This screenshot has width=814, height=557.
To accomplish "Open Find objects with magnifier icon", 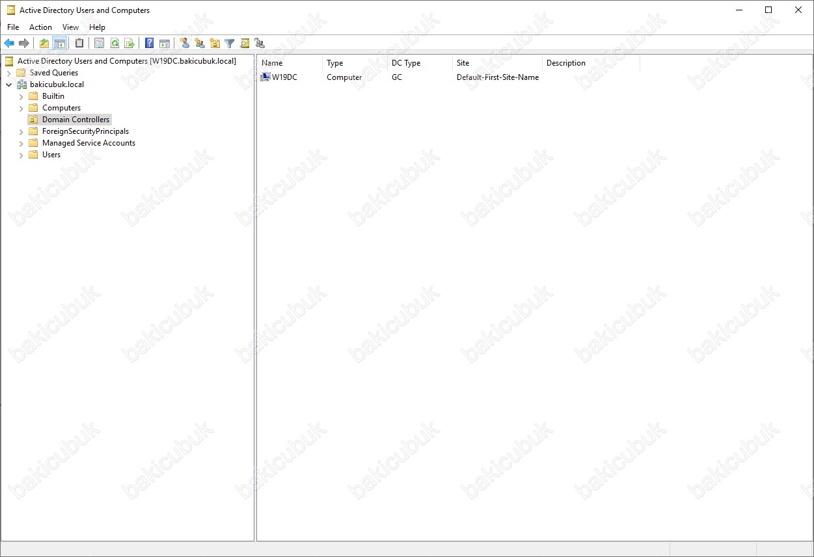I will click(245, 44).
